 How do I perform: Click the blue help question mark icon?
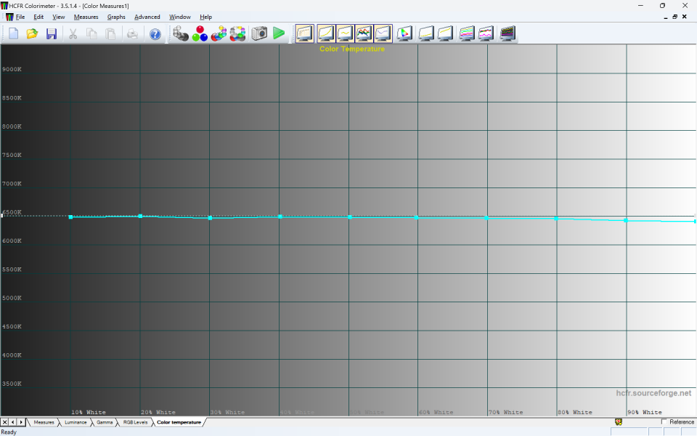pyautogui.click(x=155, y=33)
